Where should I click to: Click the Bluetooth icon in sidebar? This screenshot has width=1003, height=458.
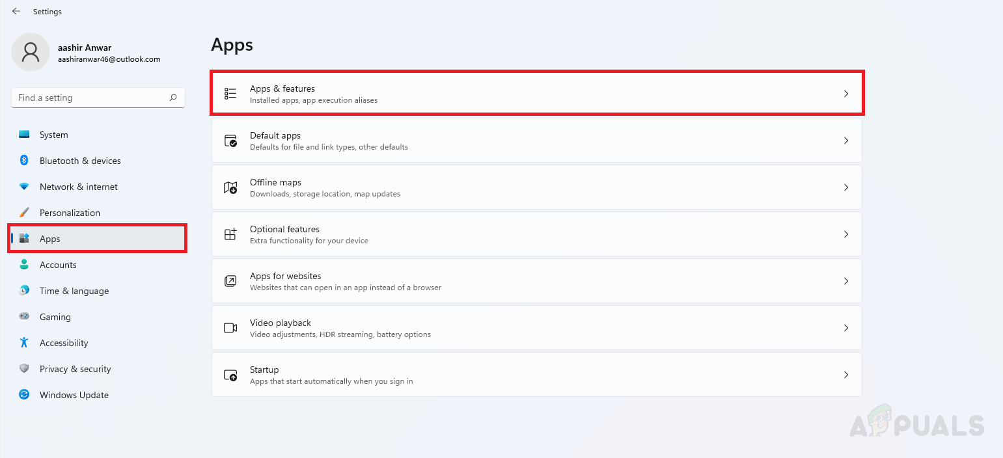click(x=24, y=161)
